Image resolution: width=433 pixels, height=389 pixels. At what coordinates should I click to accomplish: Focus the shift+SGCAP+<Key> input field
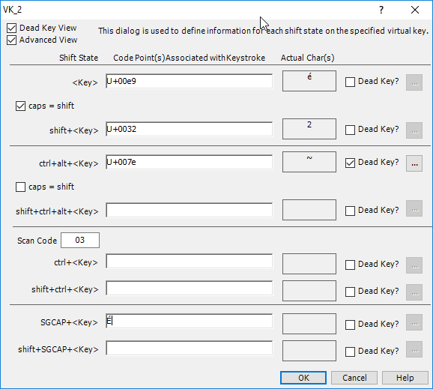click(190, 348)
